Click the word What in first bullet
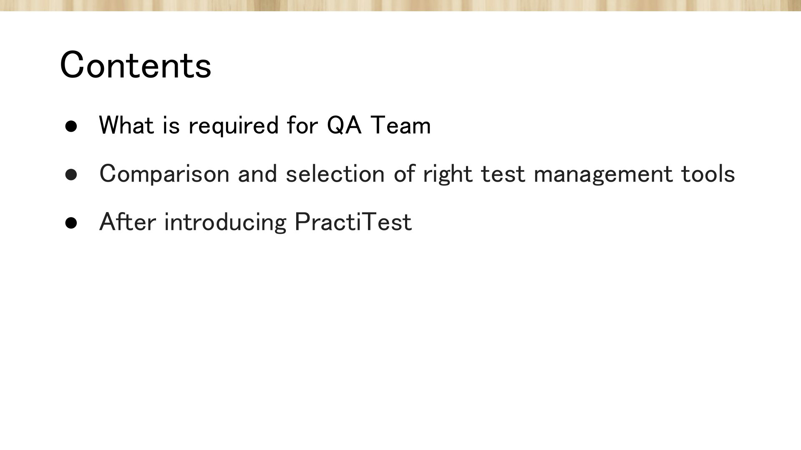This screenshot has height=450, width=801. click(126, 125)
